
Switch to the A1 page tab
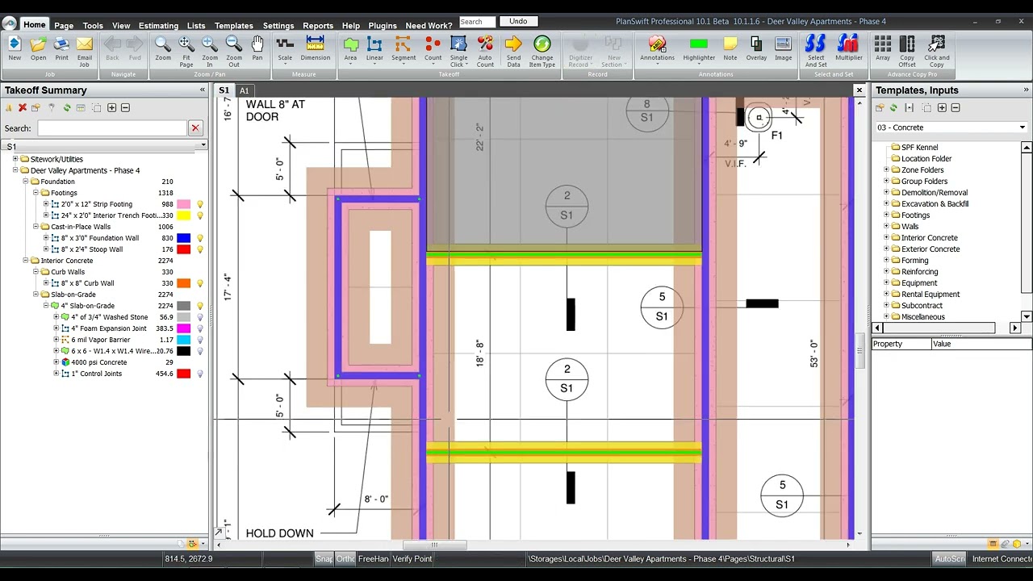click(244, 90)
